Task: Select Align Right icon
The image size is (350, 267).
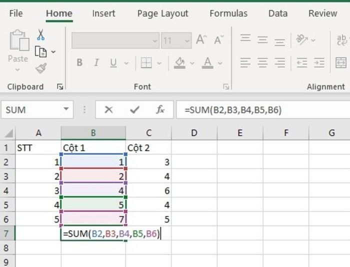Action: (x=279, y=62)
